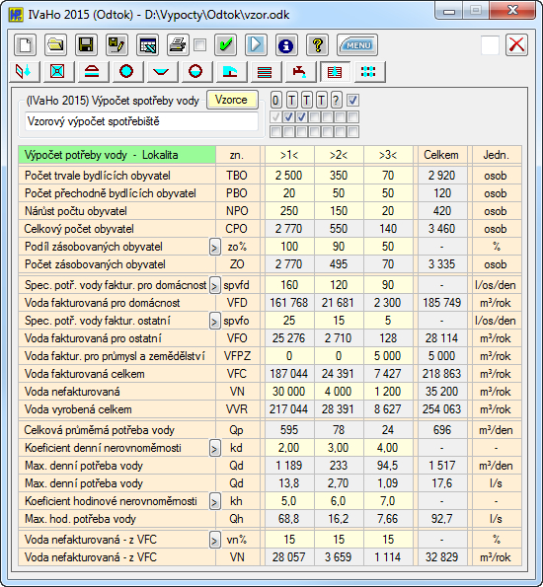Click the yellow question mark help icon
543x587 pixels.
pos(317,45)
